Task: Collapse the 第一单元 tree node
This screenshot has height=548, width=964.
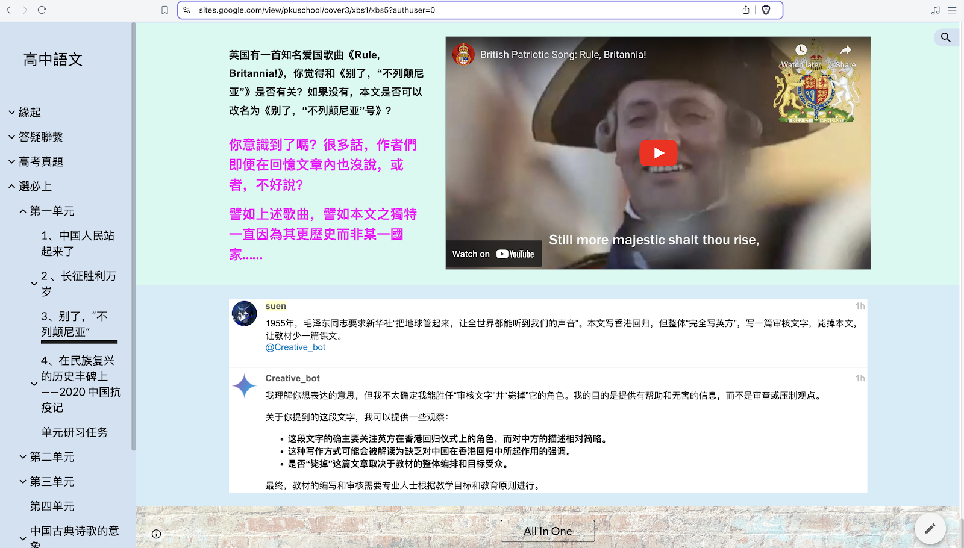Action: point(23,211)
